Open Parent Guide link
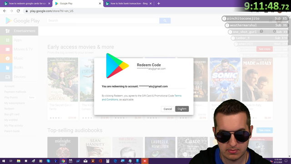This screenshot has height=164, width=291. [x=12, y=131]
